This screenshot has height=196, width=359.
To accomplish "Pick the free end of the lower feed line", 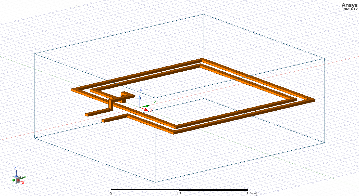I will [103, 121].
